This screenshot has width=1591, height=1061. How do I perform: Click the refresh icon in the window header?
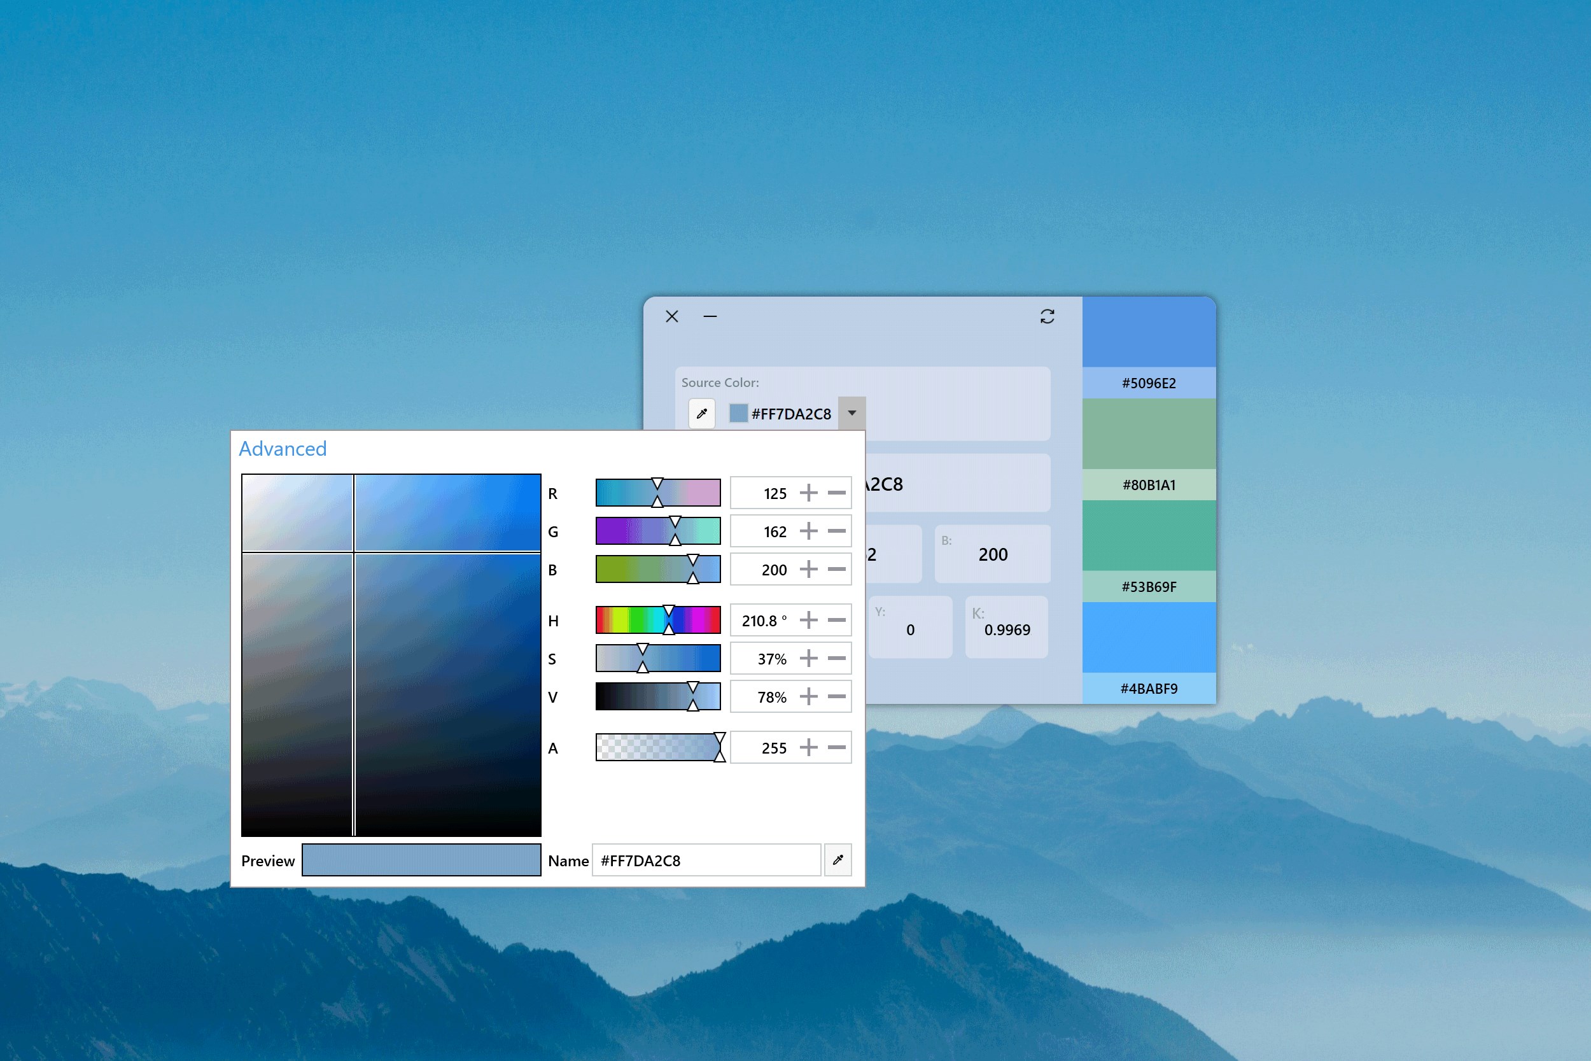pyautogui.click(x=1047, y=316)
